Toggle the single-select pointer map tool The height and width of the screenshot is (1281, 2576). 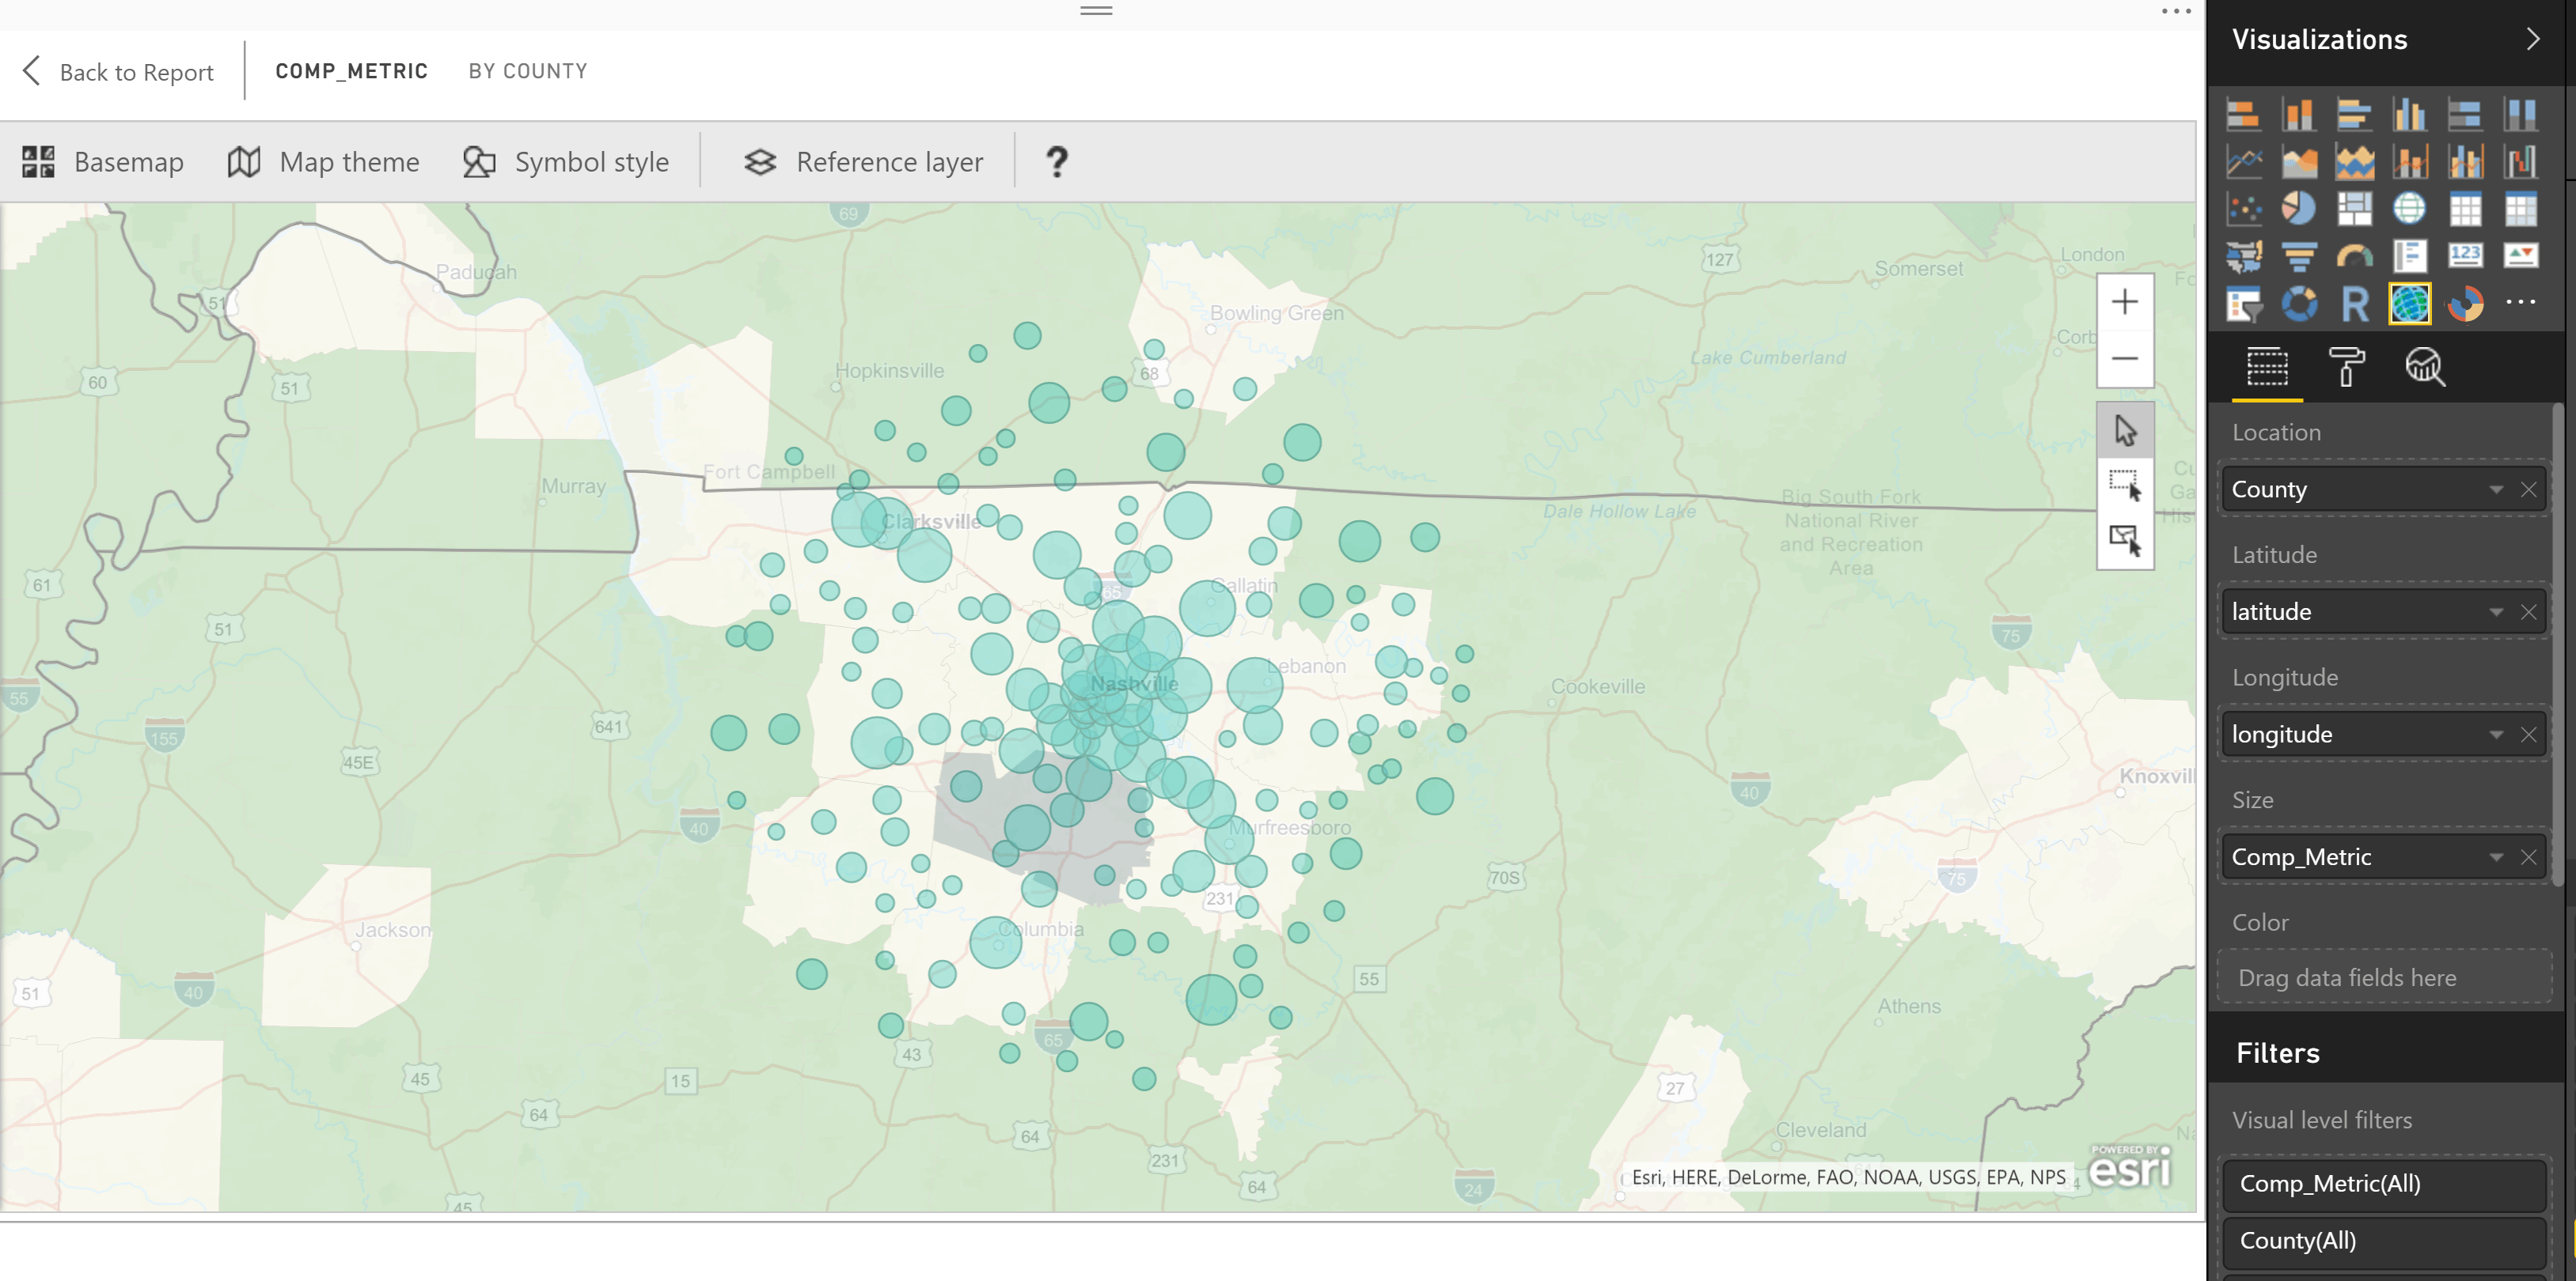(x=2124, y=431)
